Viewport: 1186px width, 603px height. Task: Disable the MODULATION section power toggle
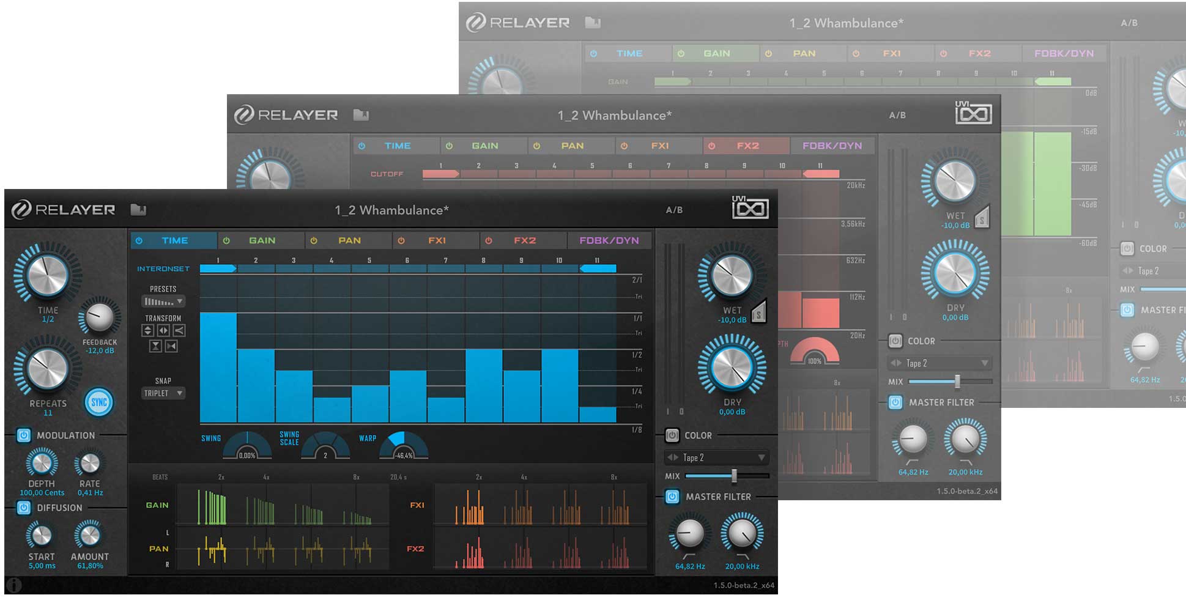(x=23, y=435)
